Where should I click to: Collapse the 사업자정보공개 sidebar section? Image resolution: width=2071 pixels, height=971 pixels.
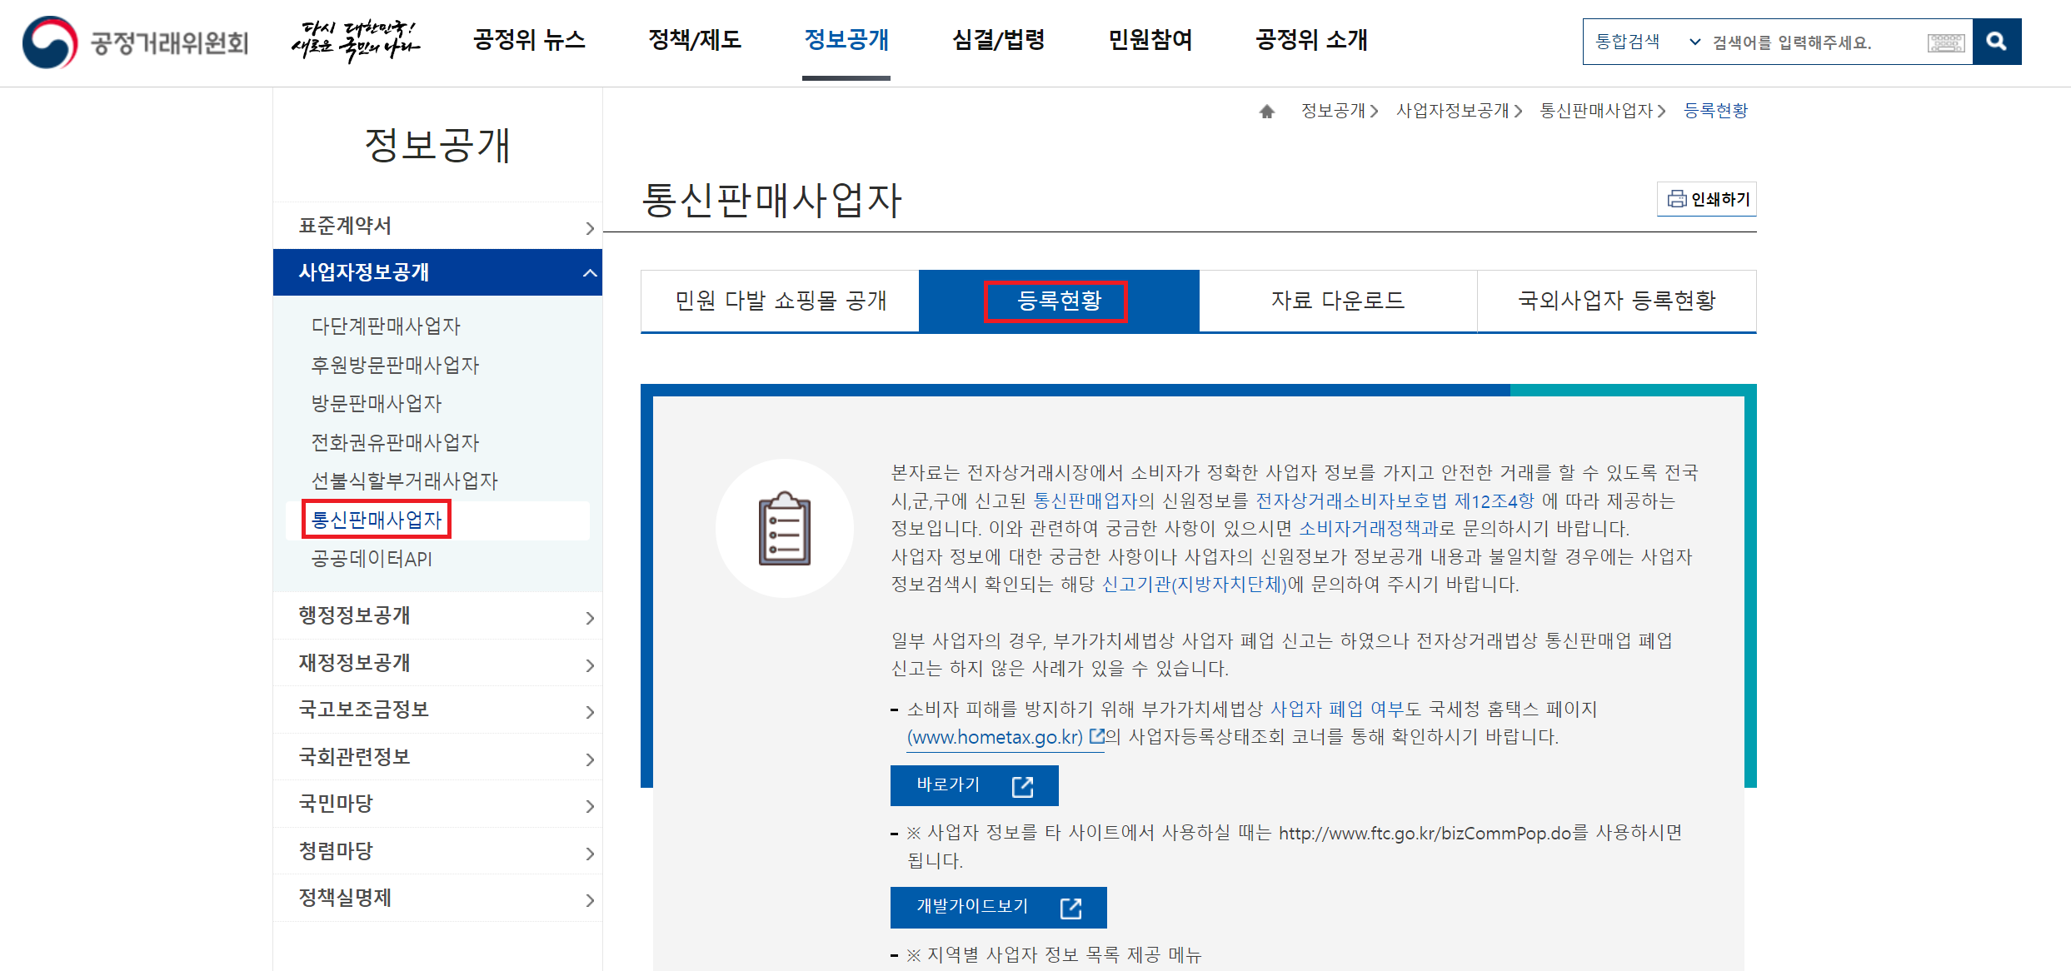pyautogui.click(x=590, y=272)
